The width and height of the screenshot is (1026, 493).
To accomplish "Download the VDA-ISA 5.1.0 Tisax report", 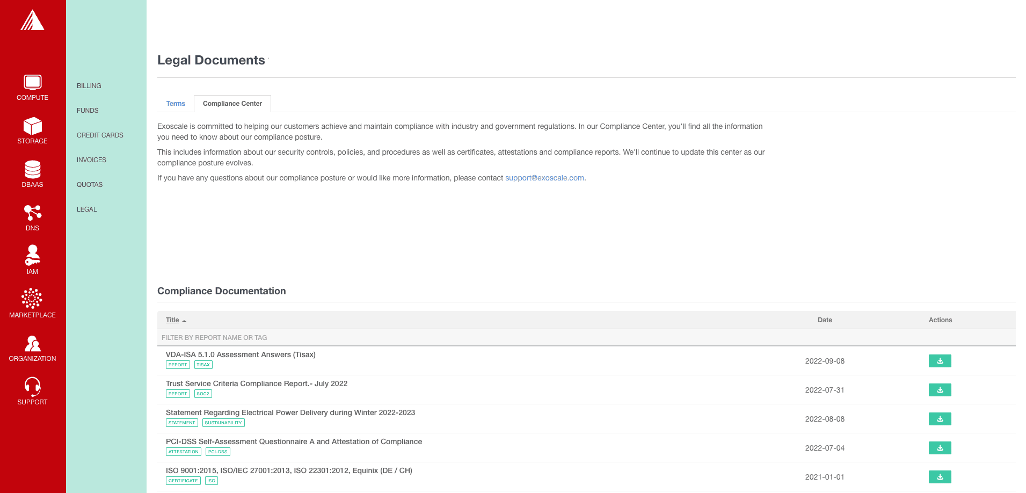I will (x=940, y=361).
